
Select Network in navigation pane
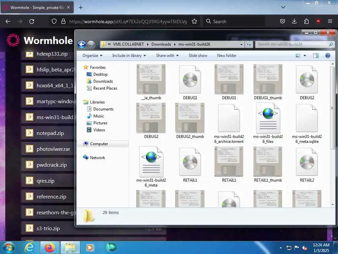94,158
